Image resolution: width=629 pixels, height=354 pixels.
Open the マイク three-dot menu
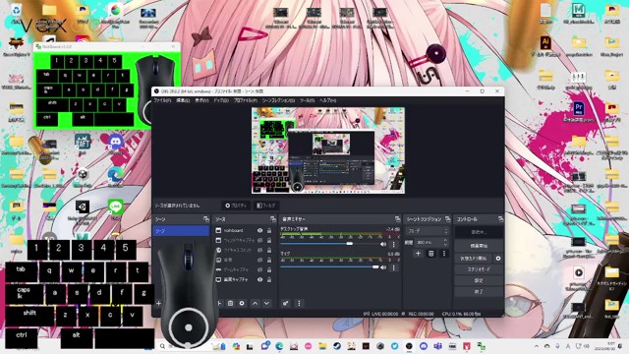(x=393, y=267)
